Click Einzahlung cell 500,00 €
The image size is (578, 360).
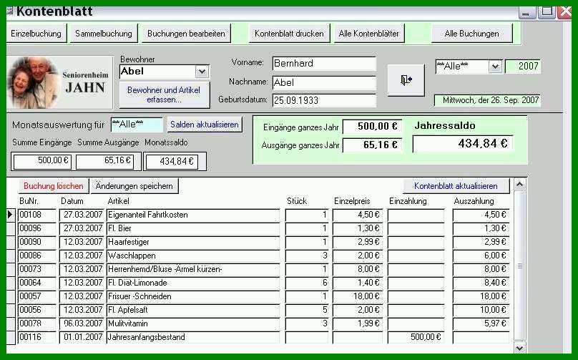tap(416, 338)
